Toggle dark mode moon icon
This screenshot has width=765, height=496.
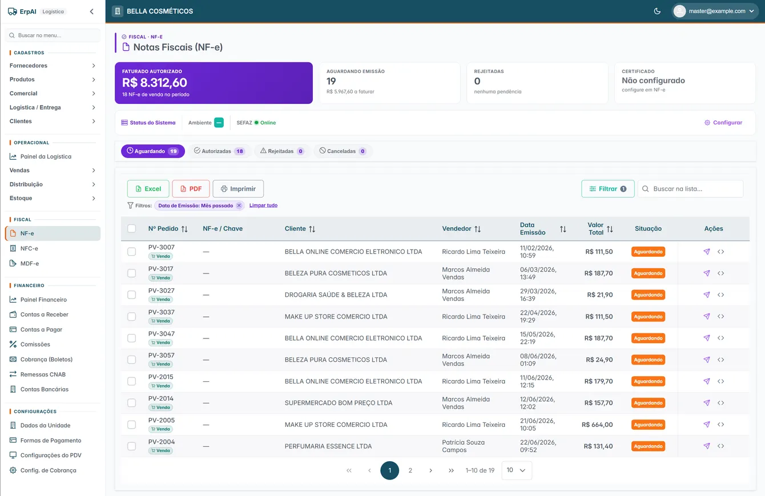point(657,11)
